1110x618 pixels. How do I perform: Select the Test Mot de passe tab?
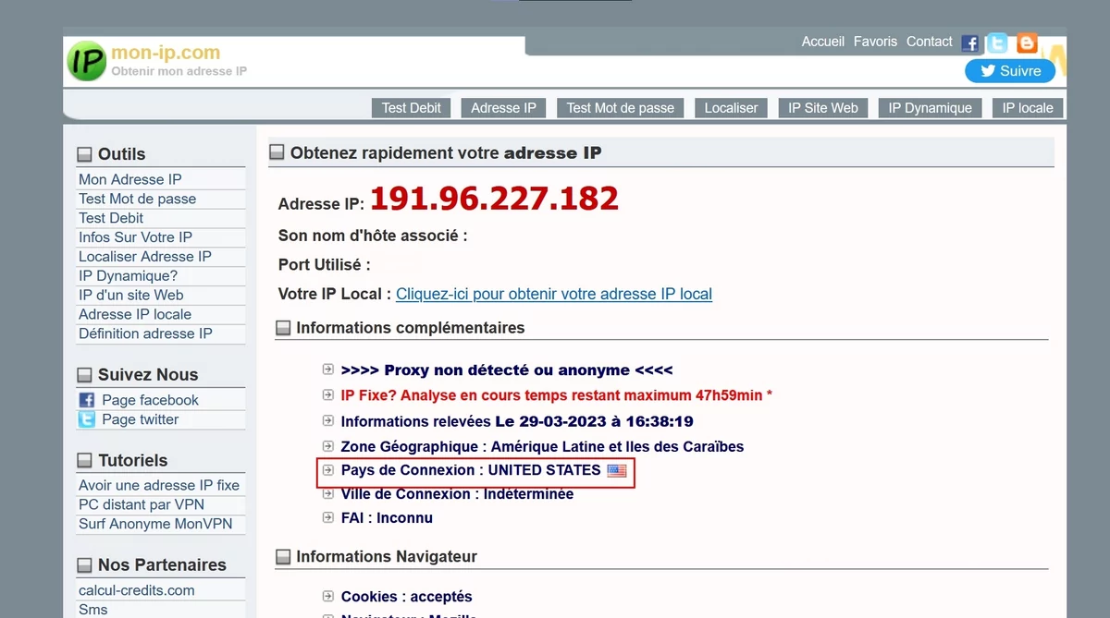pyautogui.click(x=621, y=108)
